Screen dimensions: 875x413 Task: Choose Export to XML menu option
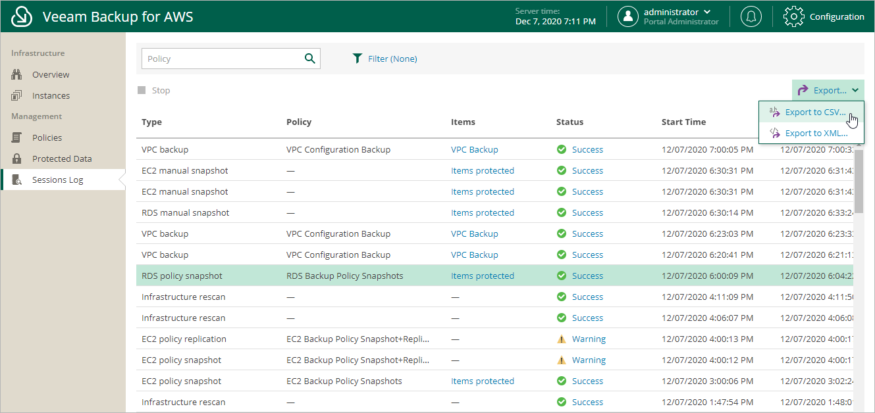pos(811,133)
